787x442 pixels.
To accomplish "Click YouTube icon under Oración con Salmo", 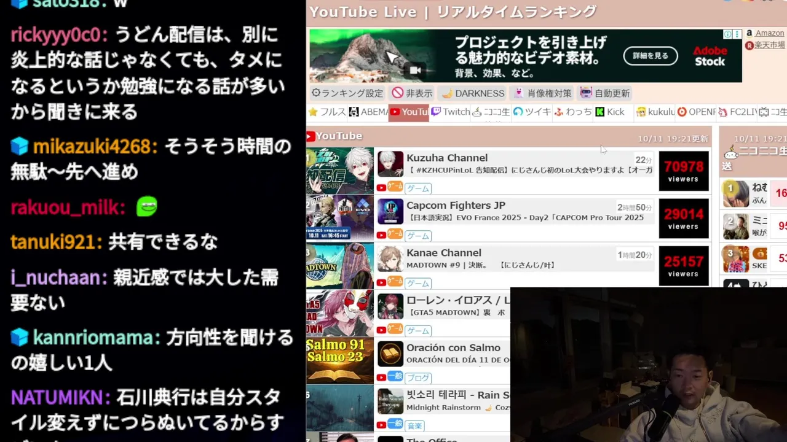I will click(x=381, y=377).
